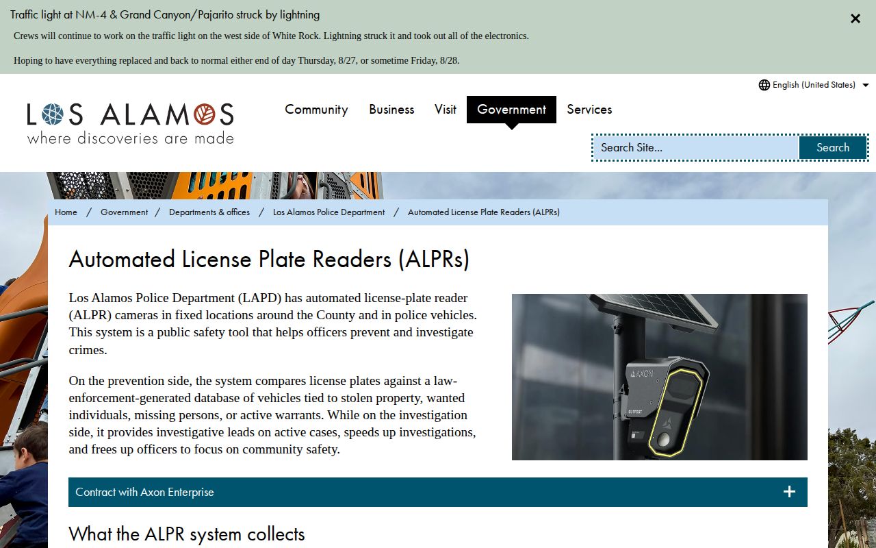Open the Los Alamos logo homepage link

coord(130,123)
